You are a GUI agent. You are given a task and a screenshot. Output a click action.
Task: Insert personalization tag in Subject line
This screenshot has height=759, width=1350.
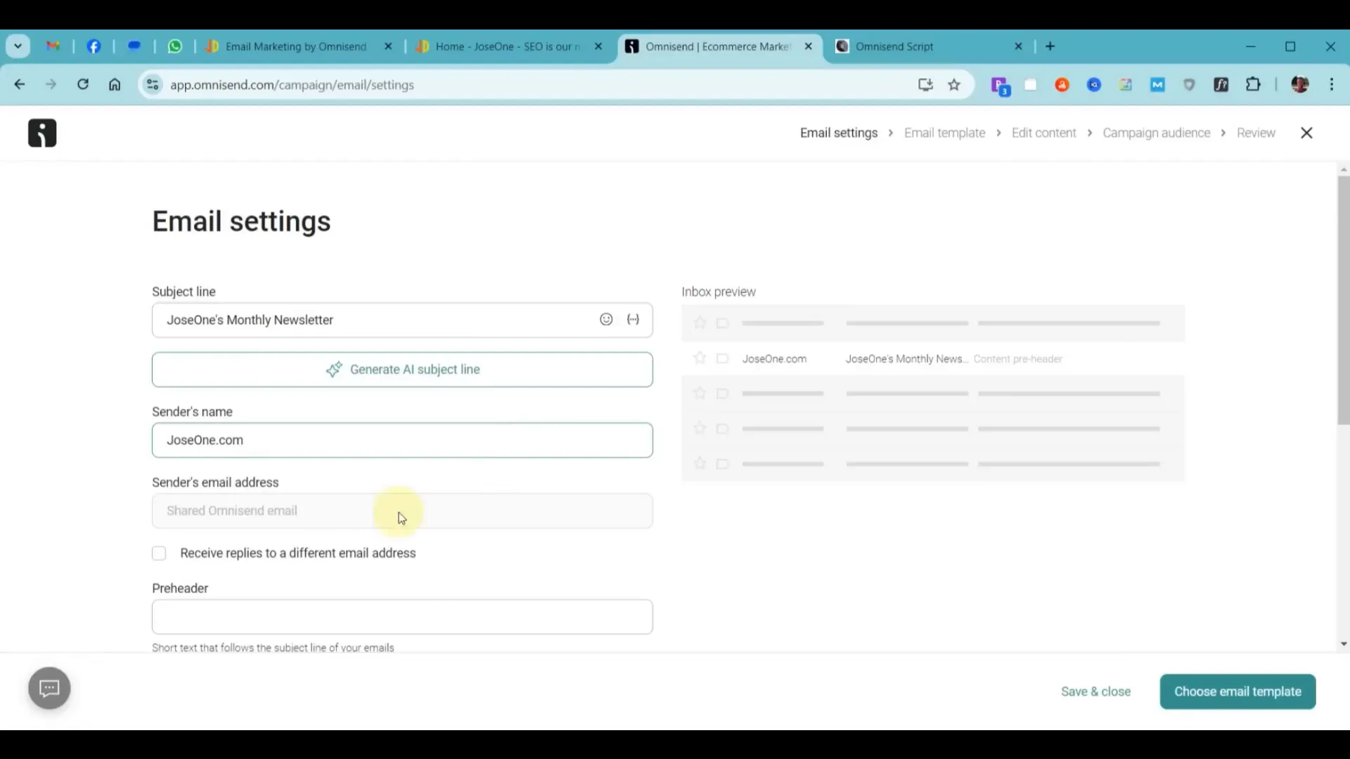[634, 320]
